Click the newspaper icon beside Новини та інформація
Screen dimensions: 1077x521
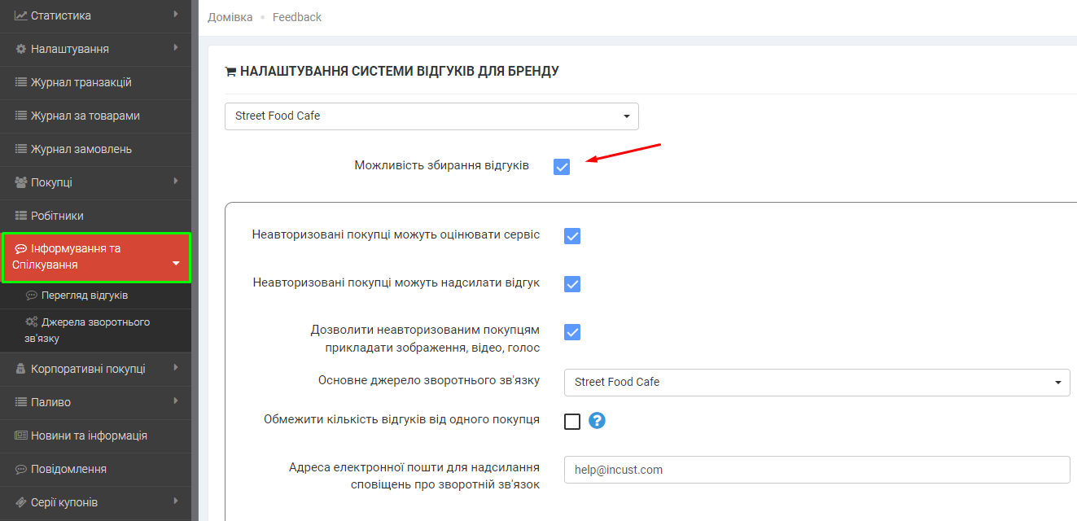click(x=21, y=436)
